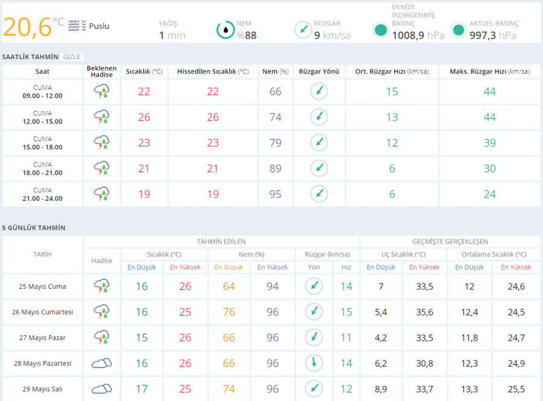Image resolution: width=543 pixels, height=401 pixels.
Task: Click the thunderstorm icon for 09.00 - 12.00
Action: (102, 92)
